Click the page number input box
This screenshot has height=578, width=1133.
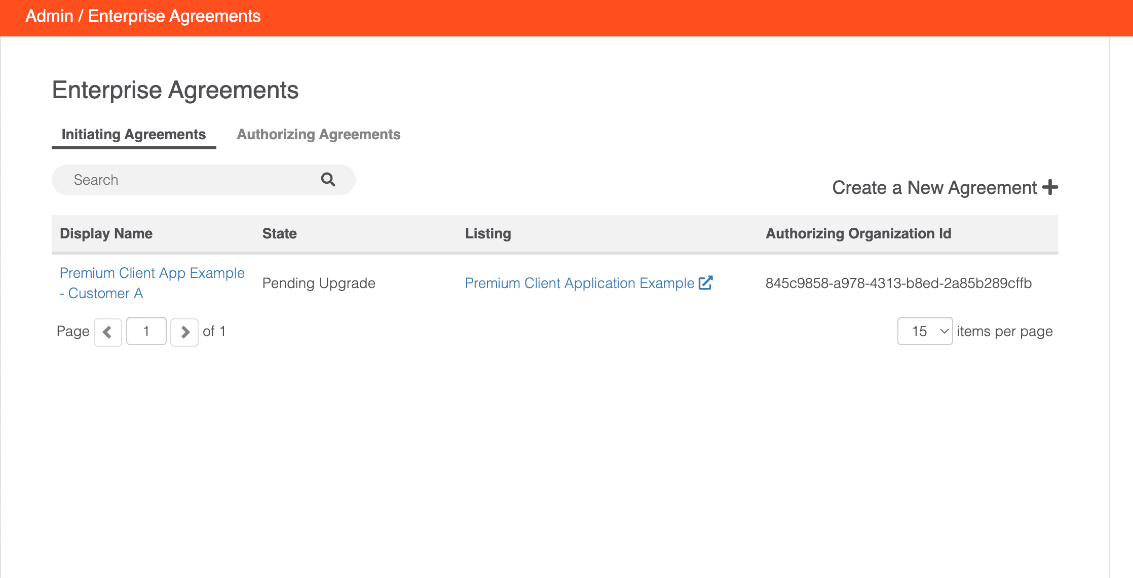click(x=146, y=332)
